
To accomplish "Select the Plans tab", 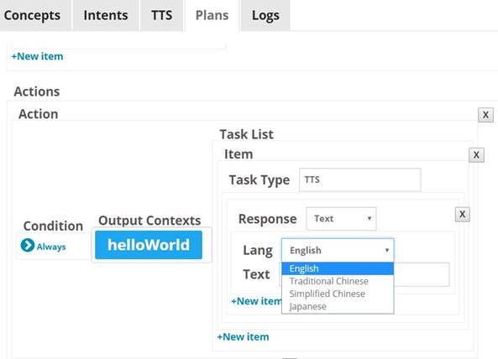I will (212, 15).
